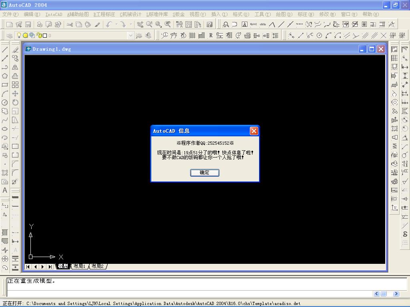Select the Rectangle draw tool
The width and height of the screenshot is (410, 307).
[5, 85]
